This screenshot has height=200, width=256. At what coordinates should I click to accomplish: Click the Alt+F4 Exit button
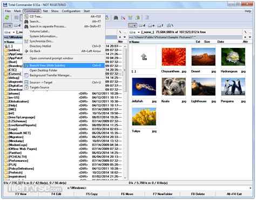coord(234,194)
